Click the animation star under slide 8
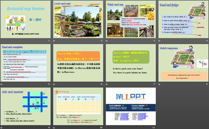 (x=160, y=84)
